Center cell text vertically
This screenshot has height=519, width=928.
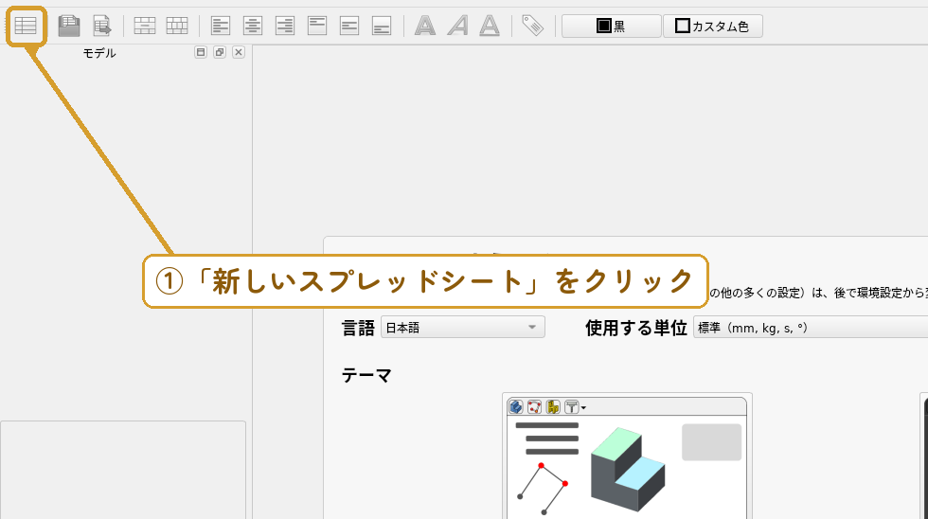tap(349, 26)
